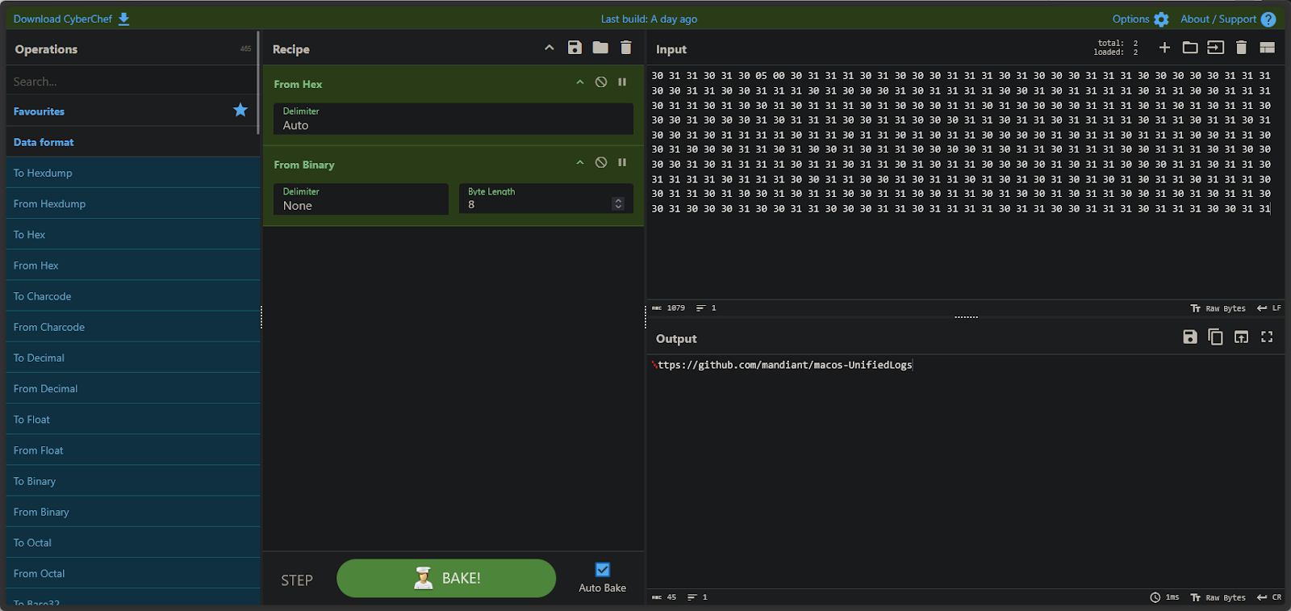Viewport: 1291px width, 611px height.
Task: Expand the Favourites category
Action: [x=132, y=111]
